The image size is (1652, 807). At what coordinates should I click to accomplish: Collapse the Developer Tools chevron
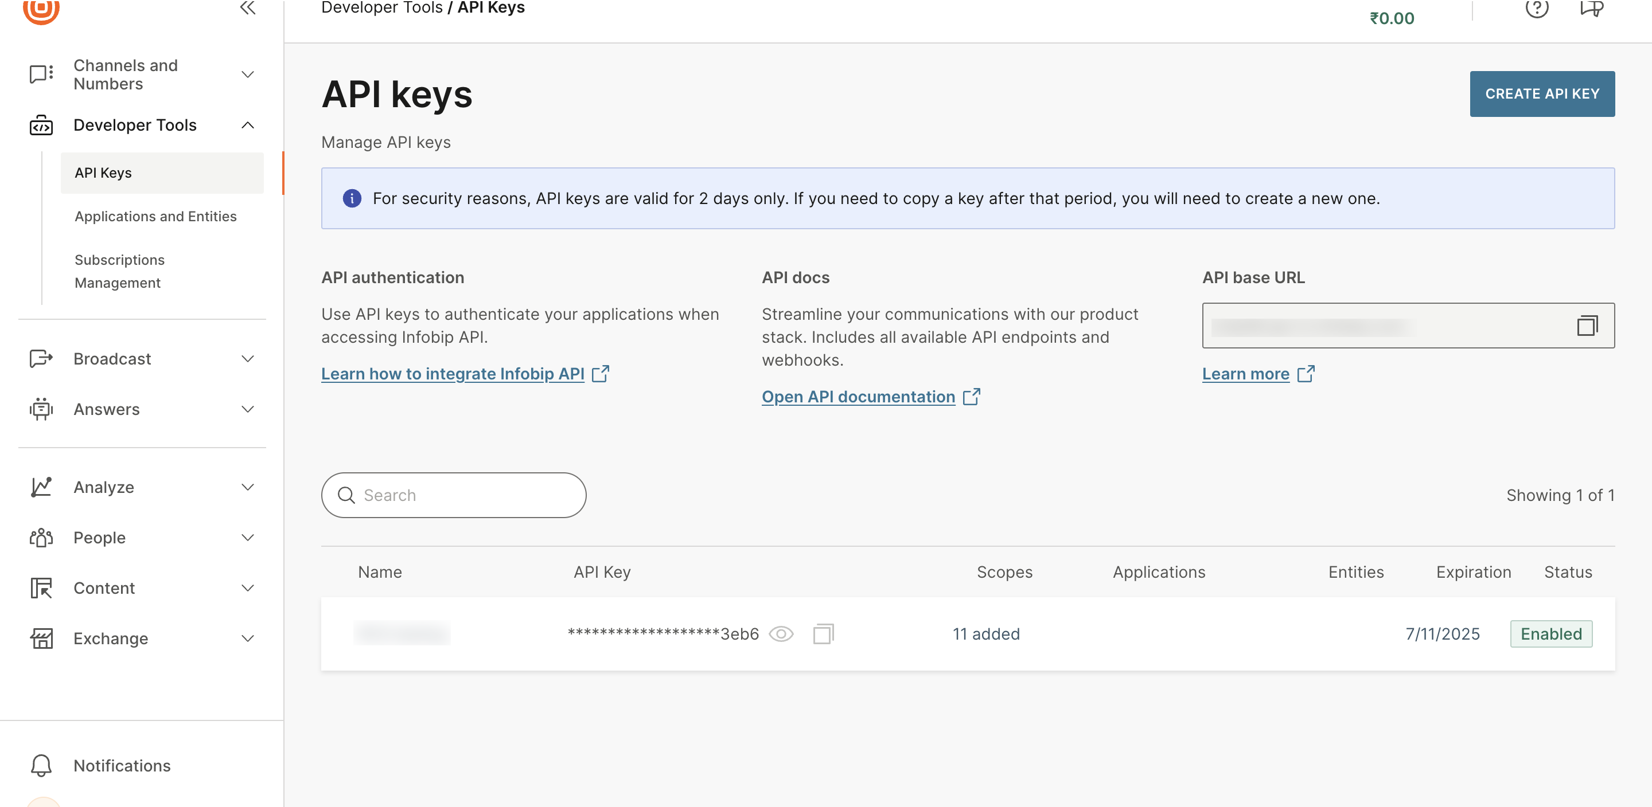(x=248, y=125)
